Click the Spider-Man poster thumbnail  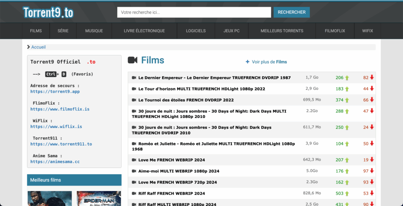coord(99,198)
